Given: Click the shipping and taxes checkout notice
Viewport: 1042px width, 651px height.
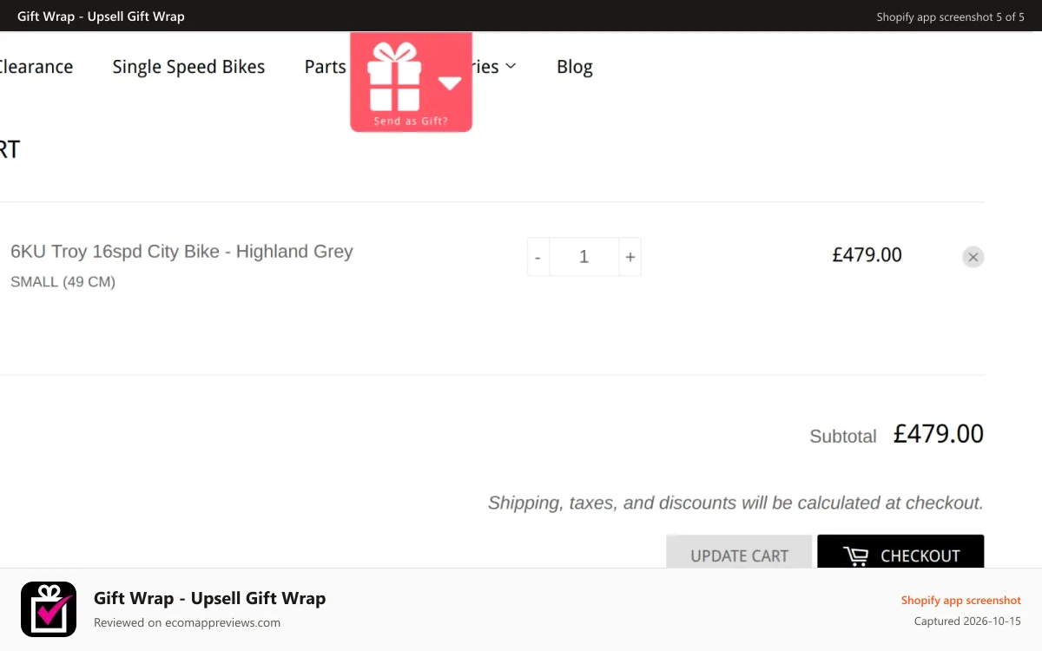Looking at the screenshot, I should point(735,503).
